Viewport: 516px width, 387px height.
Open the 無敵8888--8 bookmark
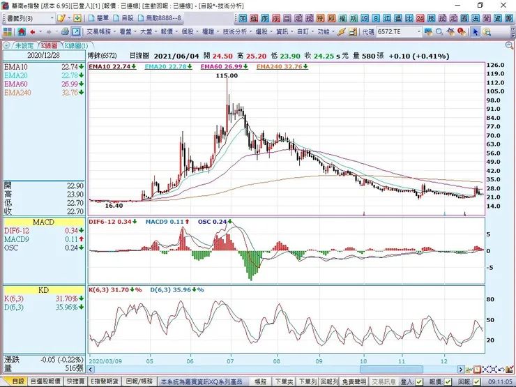(x=159, y=18)
